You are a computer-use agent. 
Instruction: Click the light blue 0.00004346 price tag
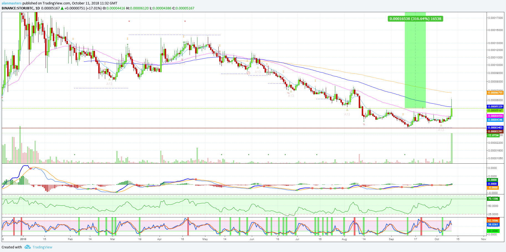[495, 120]
